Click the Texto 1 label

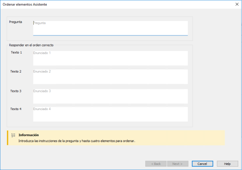point(16,52)
